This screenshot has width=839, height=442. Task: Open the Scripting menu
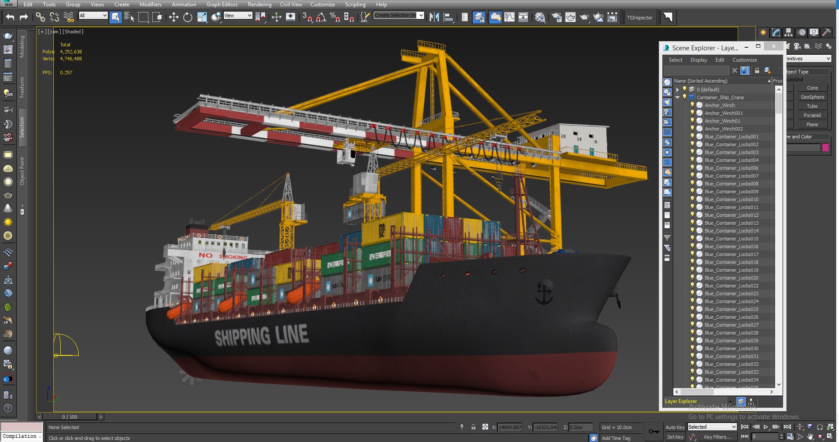tap(355, 4)
